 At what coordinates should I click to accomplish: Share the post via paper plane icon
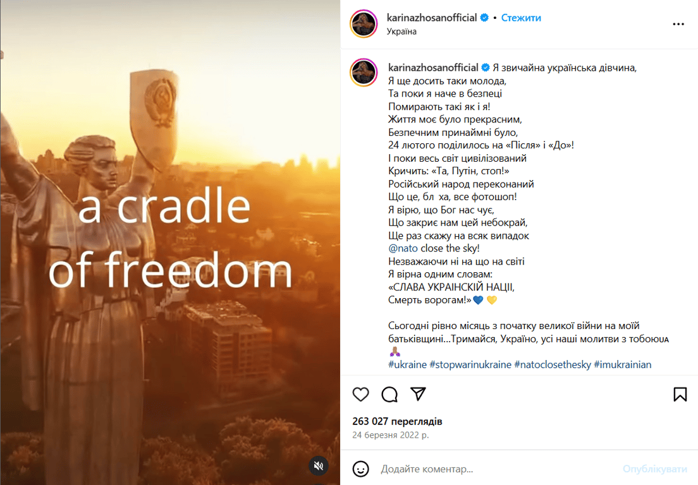tap(418, 394)
